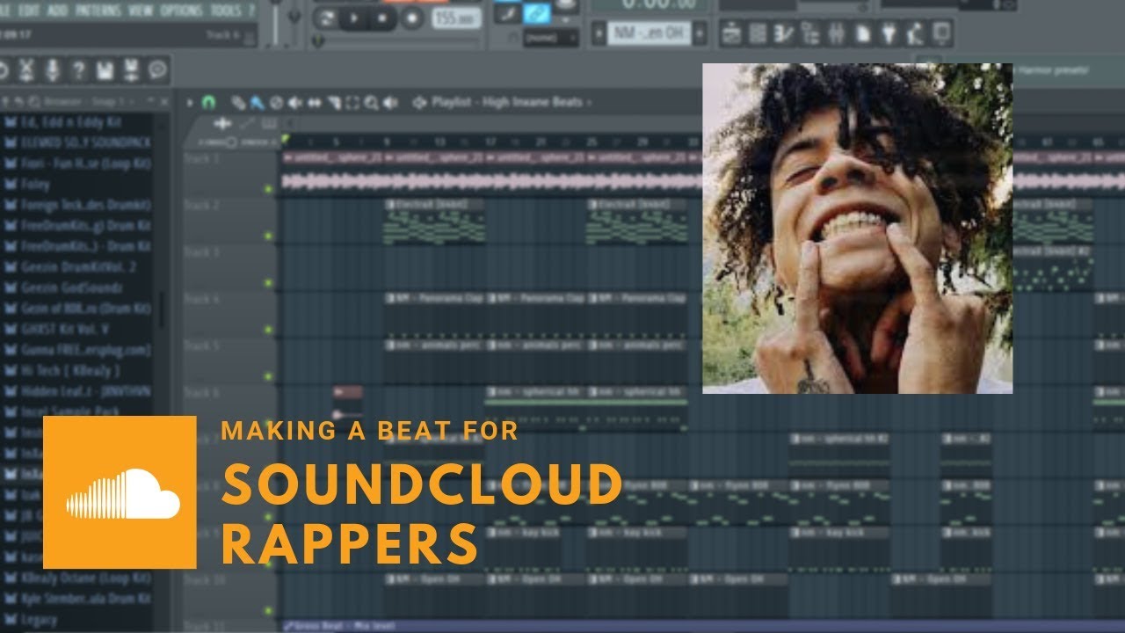Image resolution: width=1125 pixels, height=633 pixels.
Task: Mute Track 1 using its green light
Action: click(268, 189)
